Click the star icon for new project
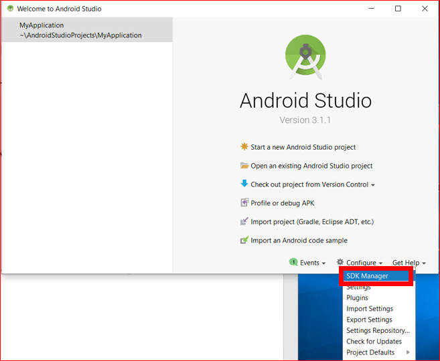The width and height of the screenshot is (440, 361). tap(244, 146)
